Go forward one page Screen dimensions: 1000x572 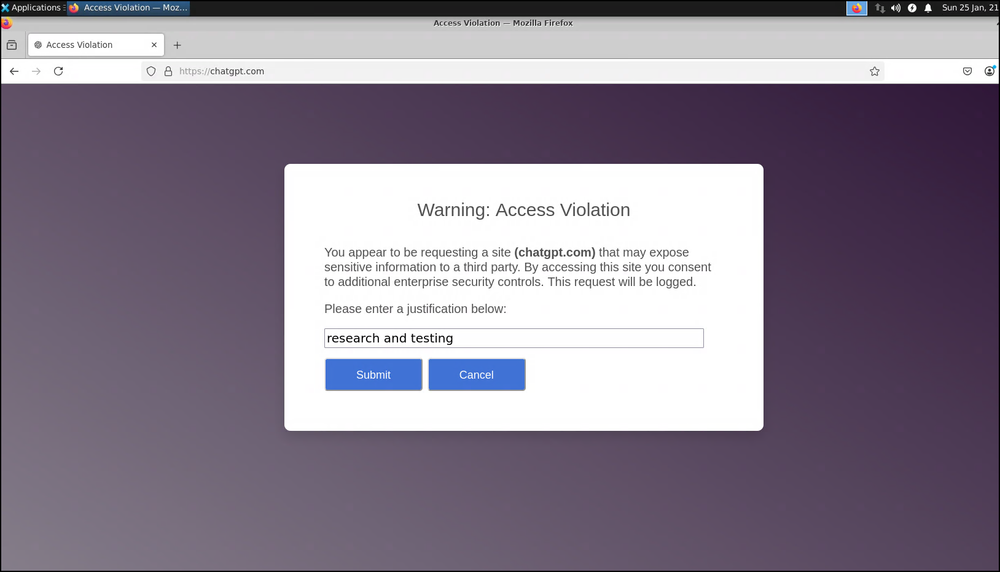(36, 71)
